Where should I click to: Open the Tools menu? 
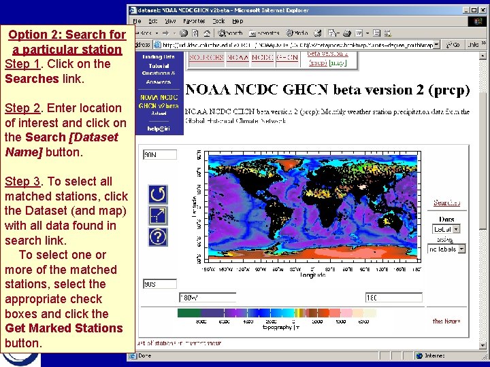pos(218,21)
